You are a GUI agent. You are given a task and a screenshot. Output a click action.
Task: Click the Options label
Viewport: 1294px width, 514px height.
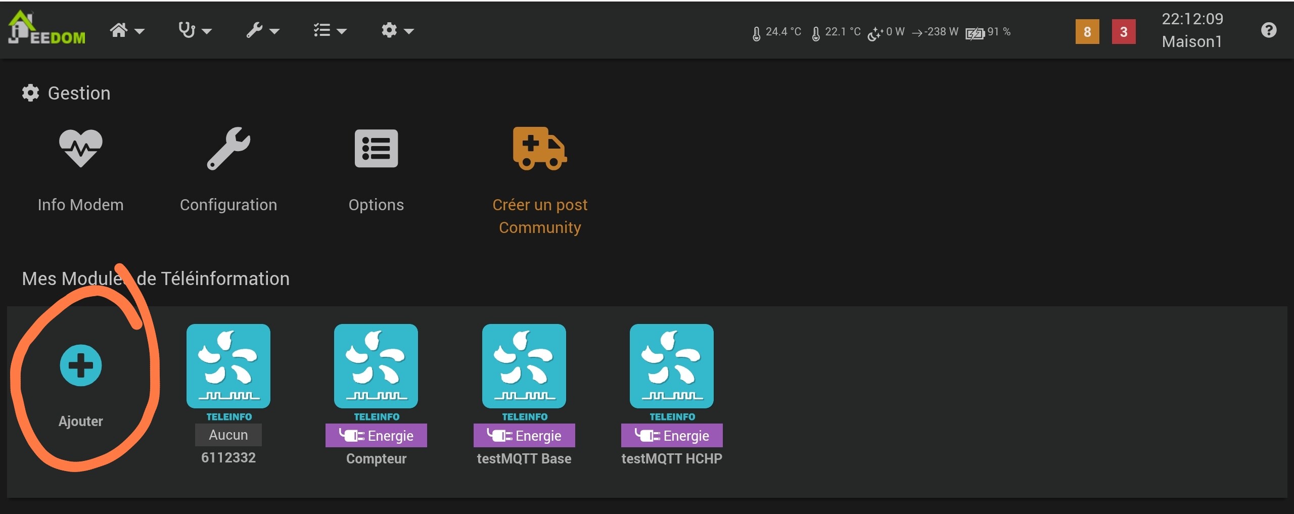click(x=377, y=205)
